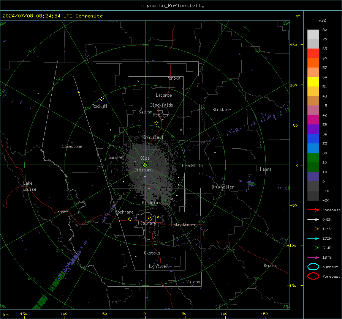This screenshot has width=342, height=319.
Task: Pick the blue 33–36 dBZ swatch
Action: [x=313, y=138]
